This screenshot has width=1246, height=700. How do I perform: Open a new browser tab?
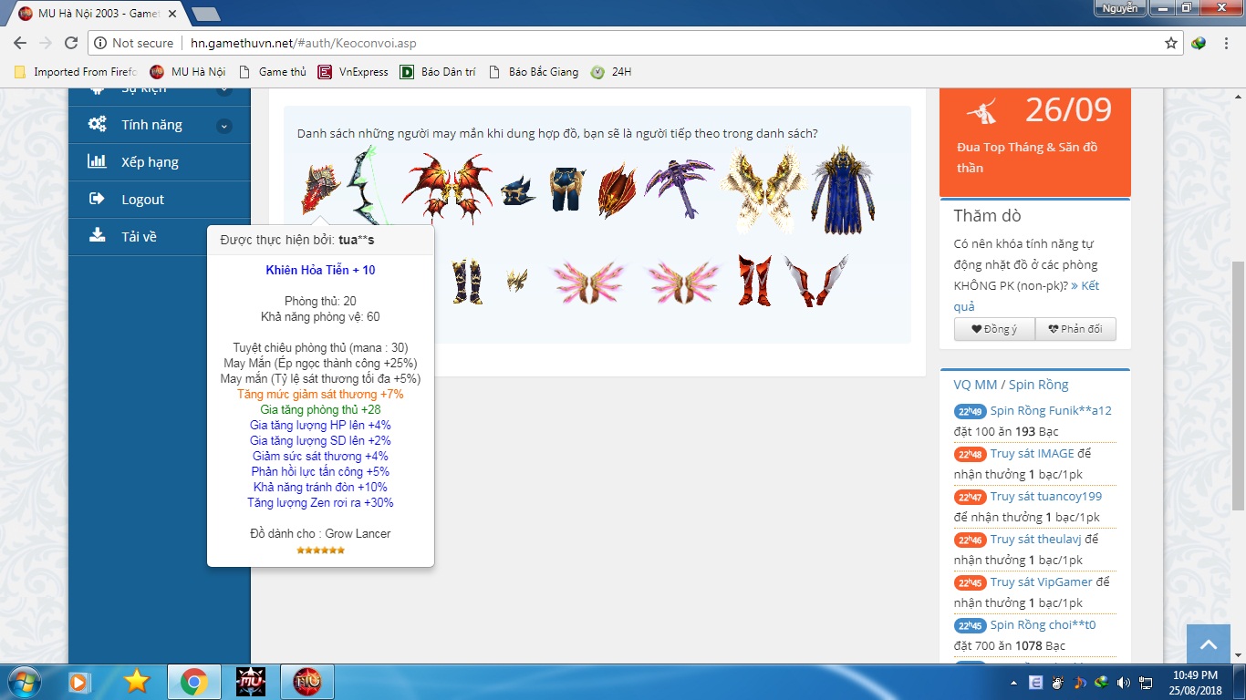(x=206, y=14)
